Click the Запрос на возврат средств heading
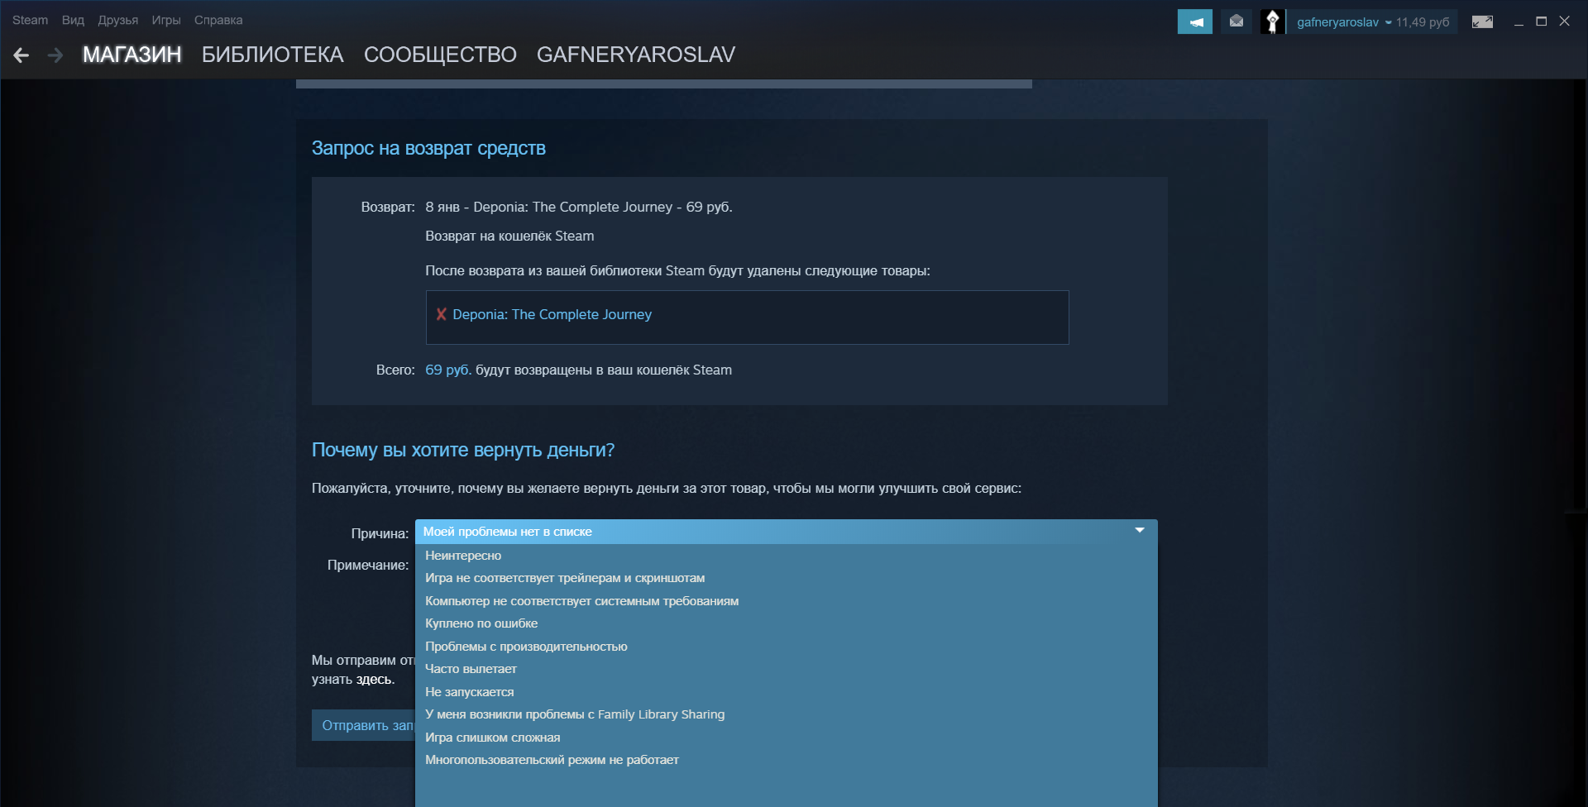Viewport: 1588px width, 807px height. tap(428, 148)
